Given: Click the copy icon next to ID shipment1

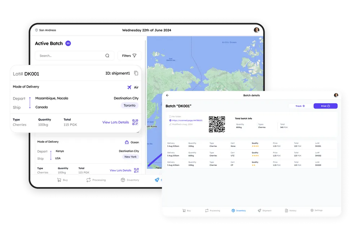Looking at the screenshot, I should click(136, 73).
